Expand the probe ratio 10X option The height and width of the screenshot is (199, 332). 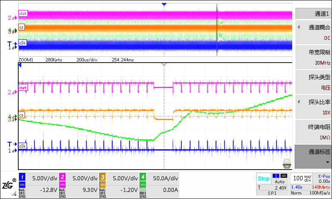tap(314, 107)
